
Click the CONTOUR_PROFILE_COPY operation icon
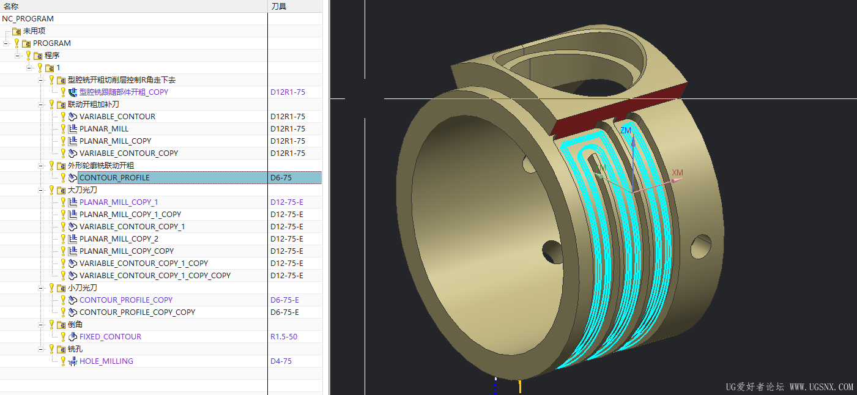73,300
